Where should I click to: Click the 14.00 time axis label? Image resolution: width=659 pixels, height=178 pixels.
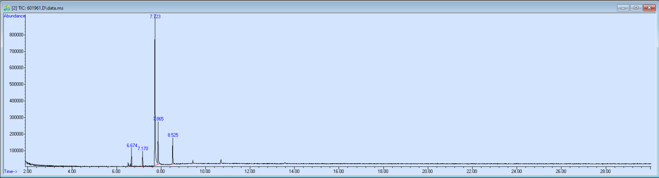click(294, 171)
